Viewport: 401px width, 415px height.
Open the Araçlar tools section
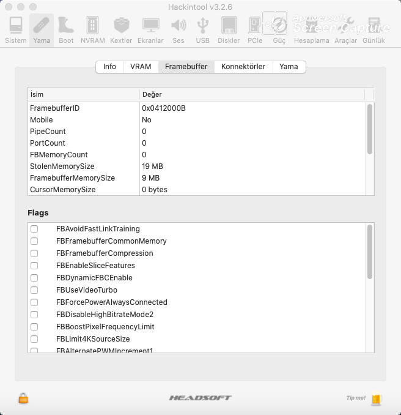(x=346, y=30)
